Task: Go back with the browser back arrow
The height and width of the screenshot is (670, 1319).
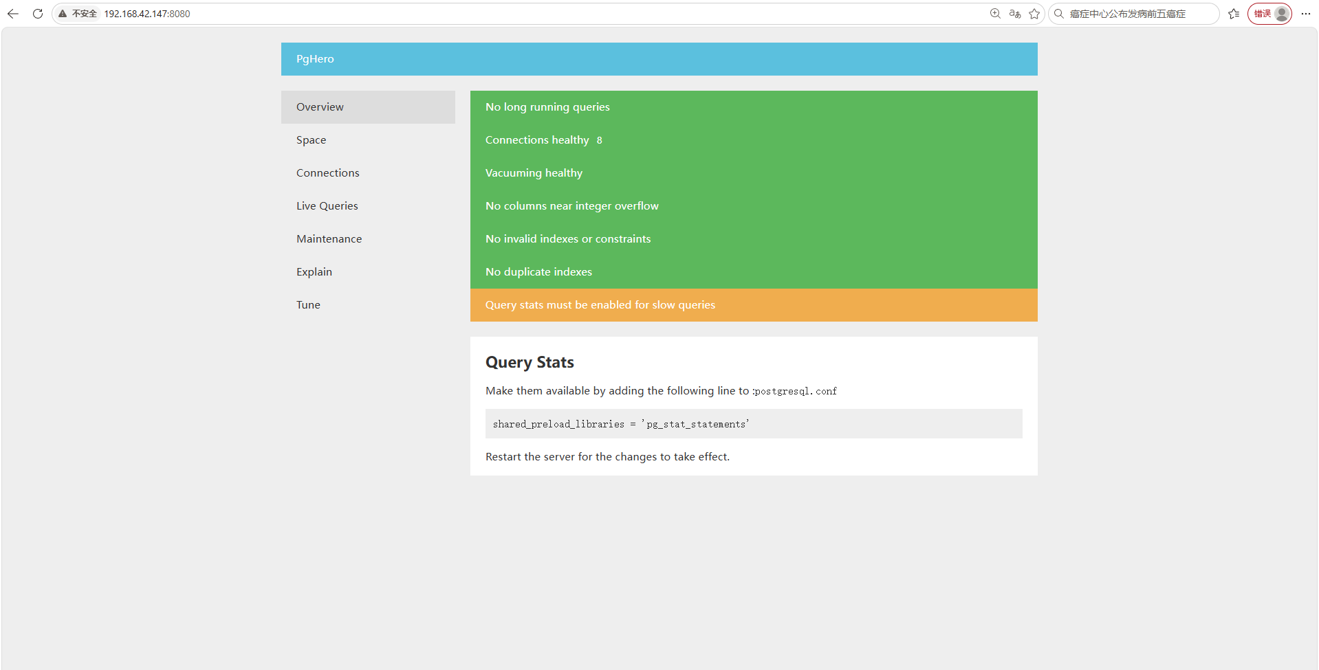Action: [x=13, y=14]
